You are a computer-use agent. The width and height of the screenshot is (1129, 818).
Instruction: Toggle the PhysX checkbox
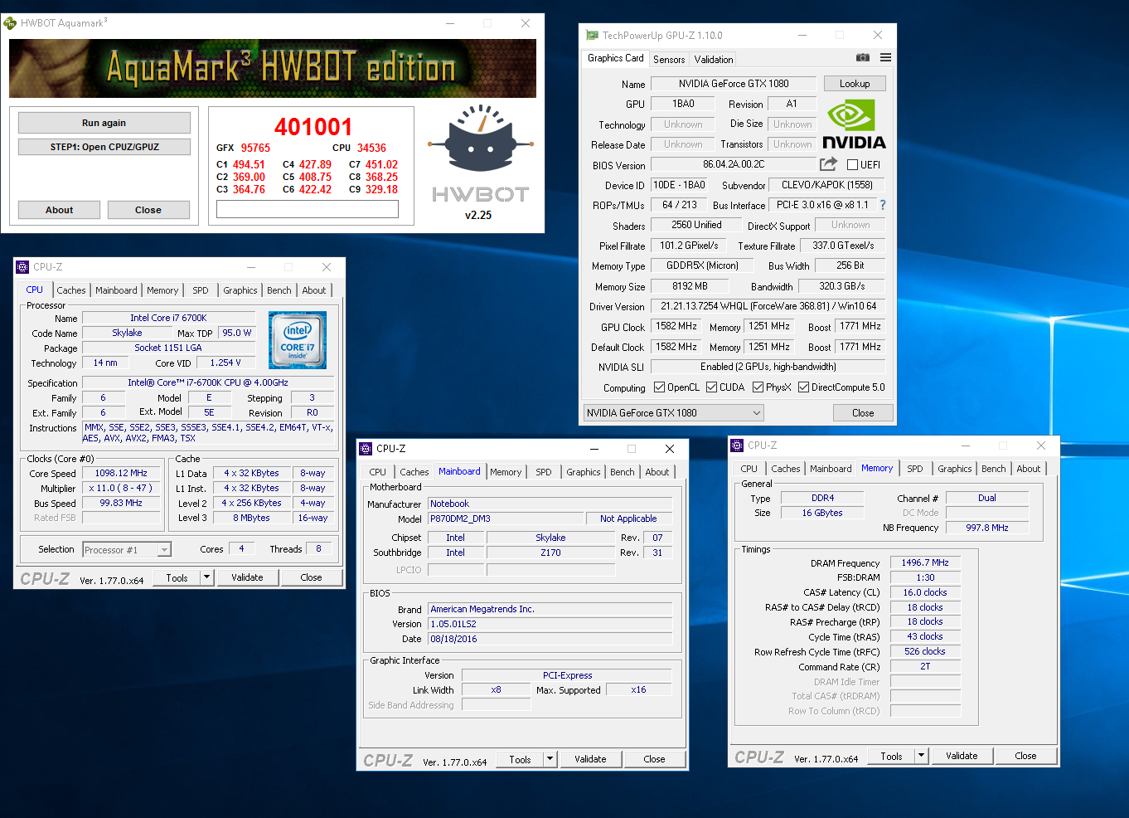758,387
